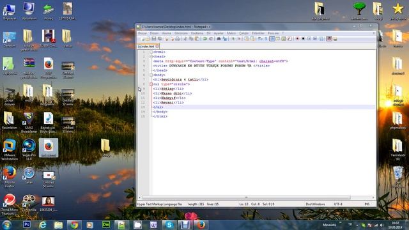Select the Mozilla Firefox desktop shortcut

point(10,177)
